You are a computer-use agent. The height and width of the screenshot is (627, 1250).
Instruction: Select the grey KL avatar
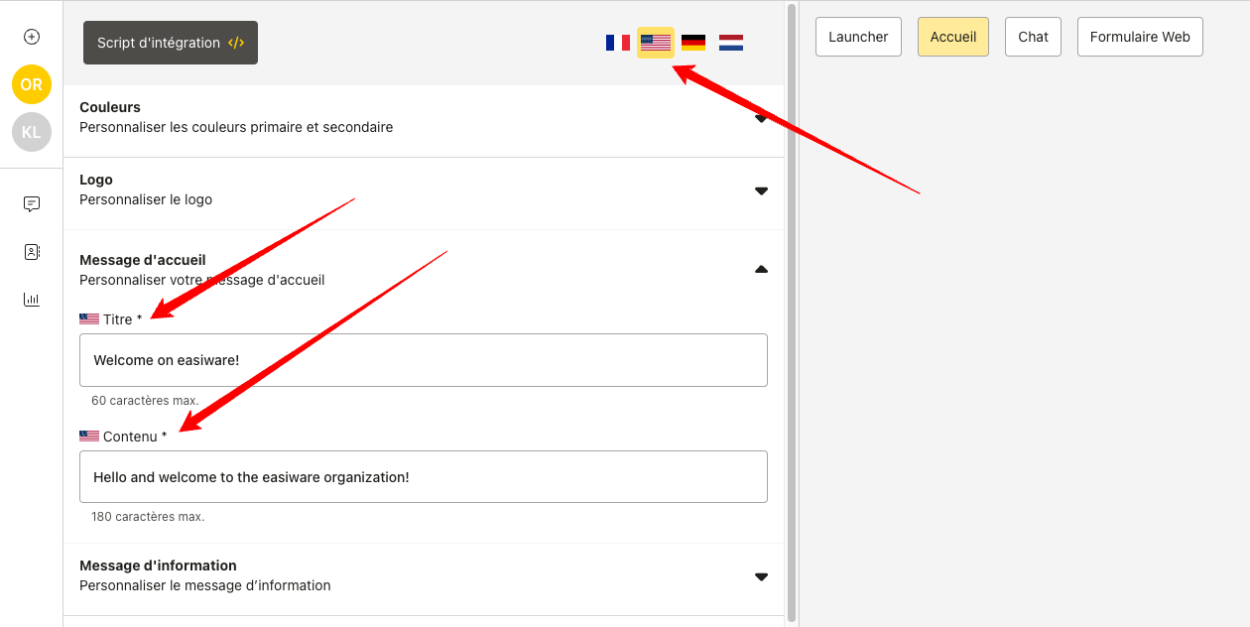point(32,132)
